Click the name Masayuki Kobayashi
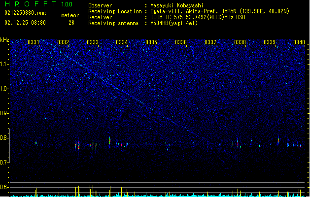Screen dimensions: 310x197 coord(177,5)
